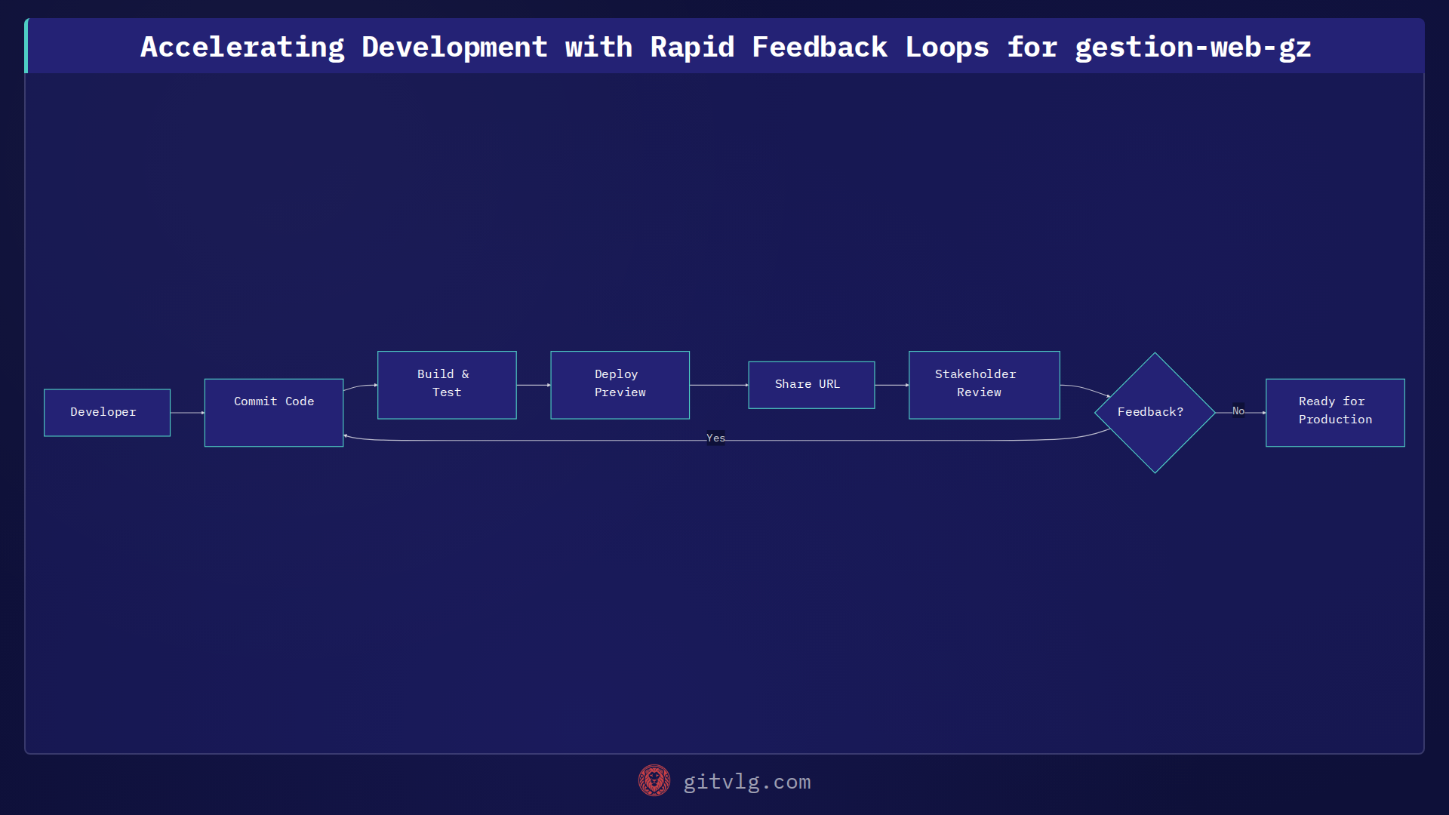Click the gitvlg lion logo icon
Image resolution: width=1449 pixels, height=815 pixels.
654,781
